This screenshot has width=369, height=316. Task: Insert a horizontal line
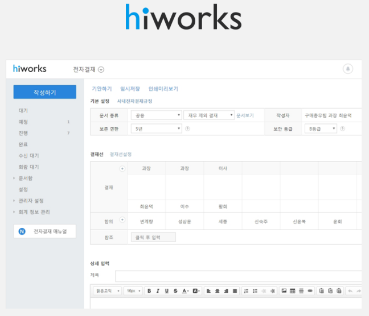(x=301, y=291)
